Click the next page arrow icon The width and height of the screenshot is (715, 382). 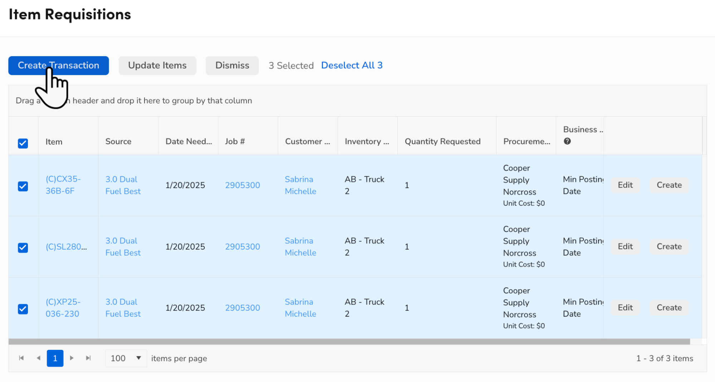(72, 358)
